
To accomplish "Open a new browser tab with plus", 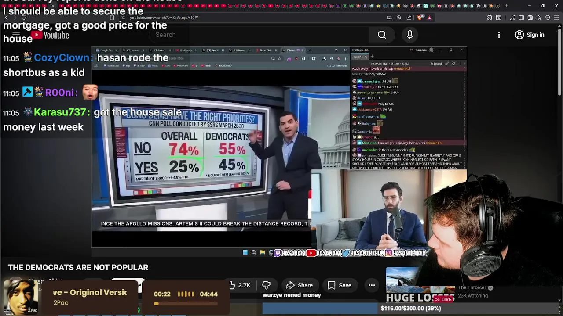I will click(506, 6).
